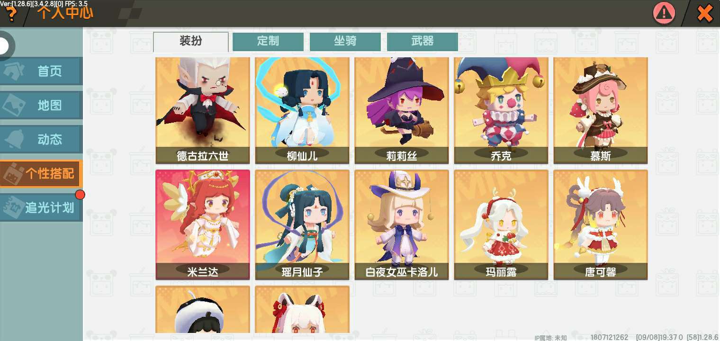Select the highlighted 米兰达 skin
This screenshot has width=720, height=341.
203,224
